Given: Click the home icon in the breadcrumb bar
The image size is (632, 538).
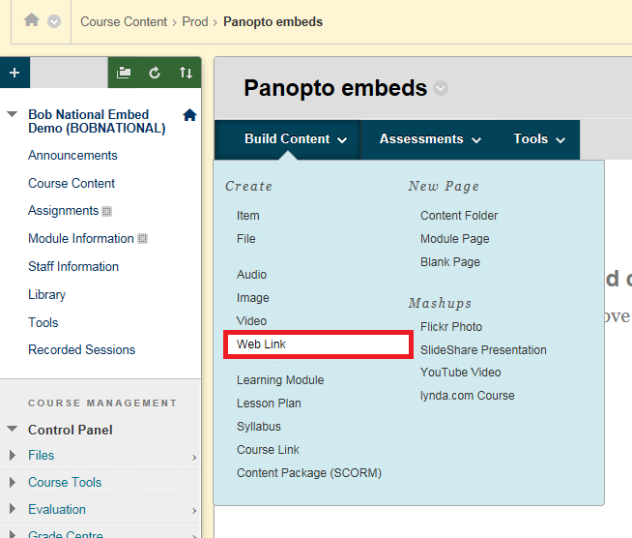Looking at the screenshot, I should 32,20.
